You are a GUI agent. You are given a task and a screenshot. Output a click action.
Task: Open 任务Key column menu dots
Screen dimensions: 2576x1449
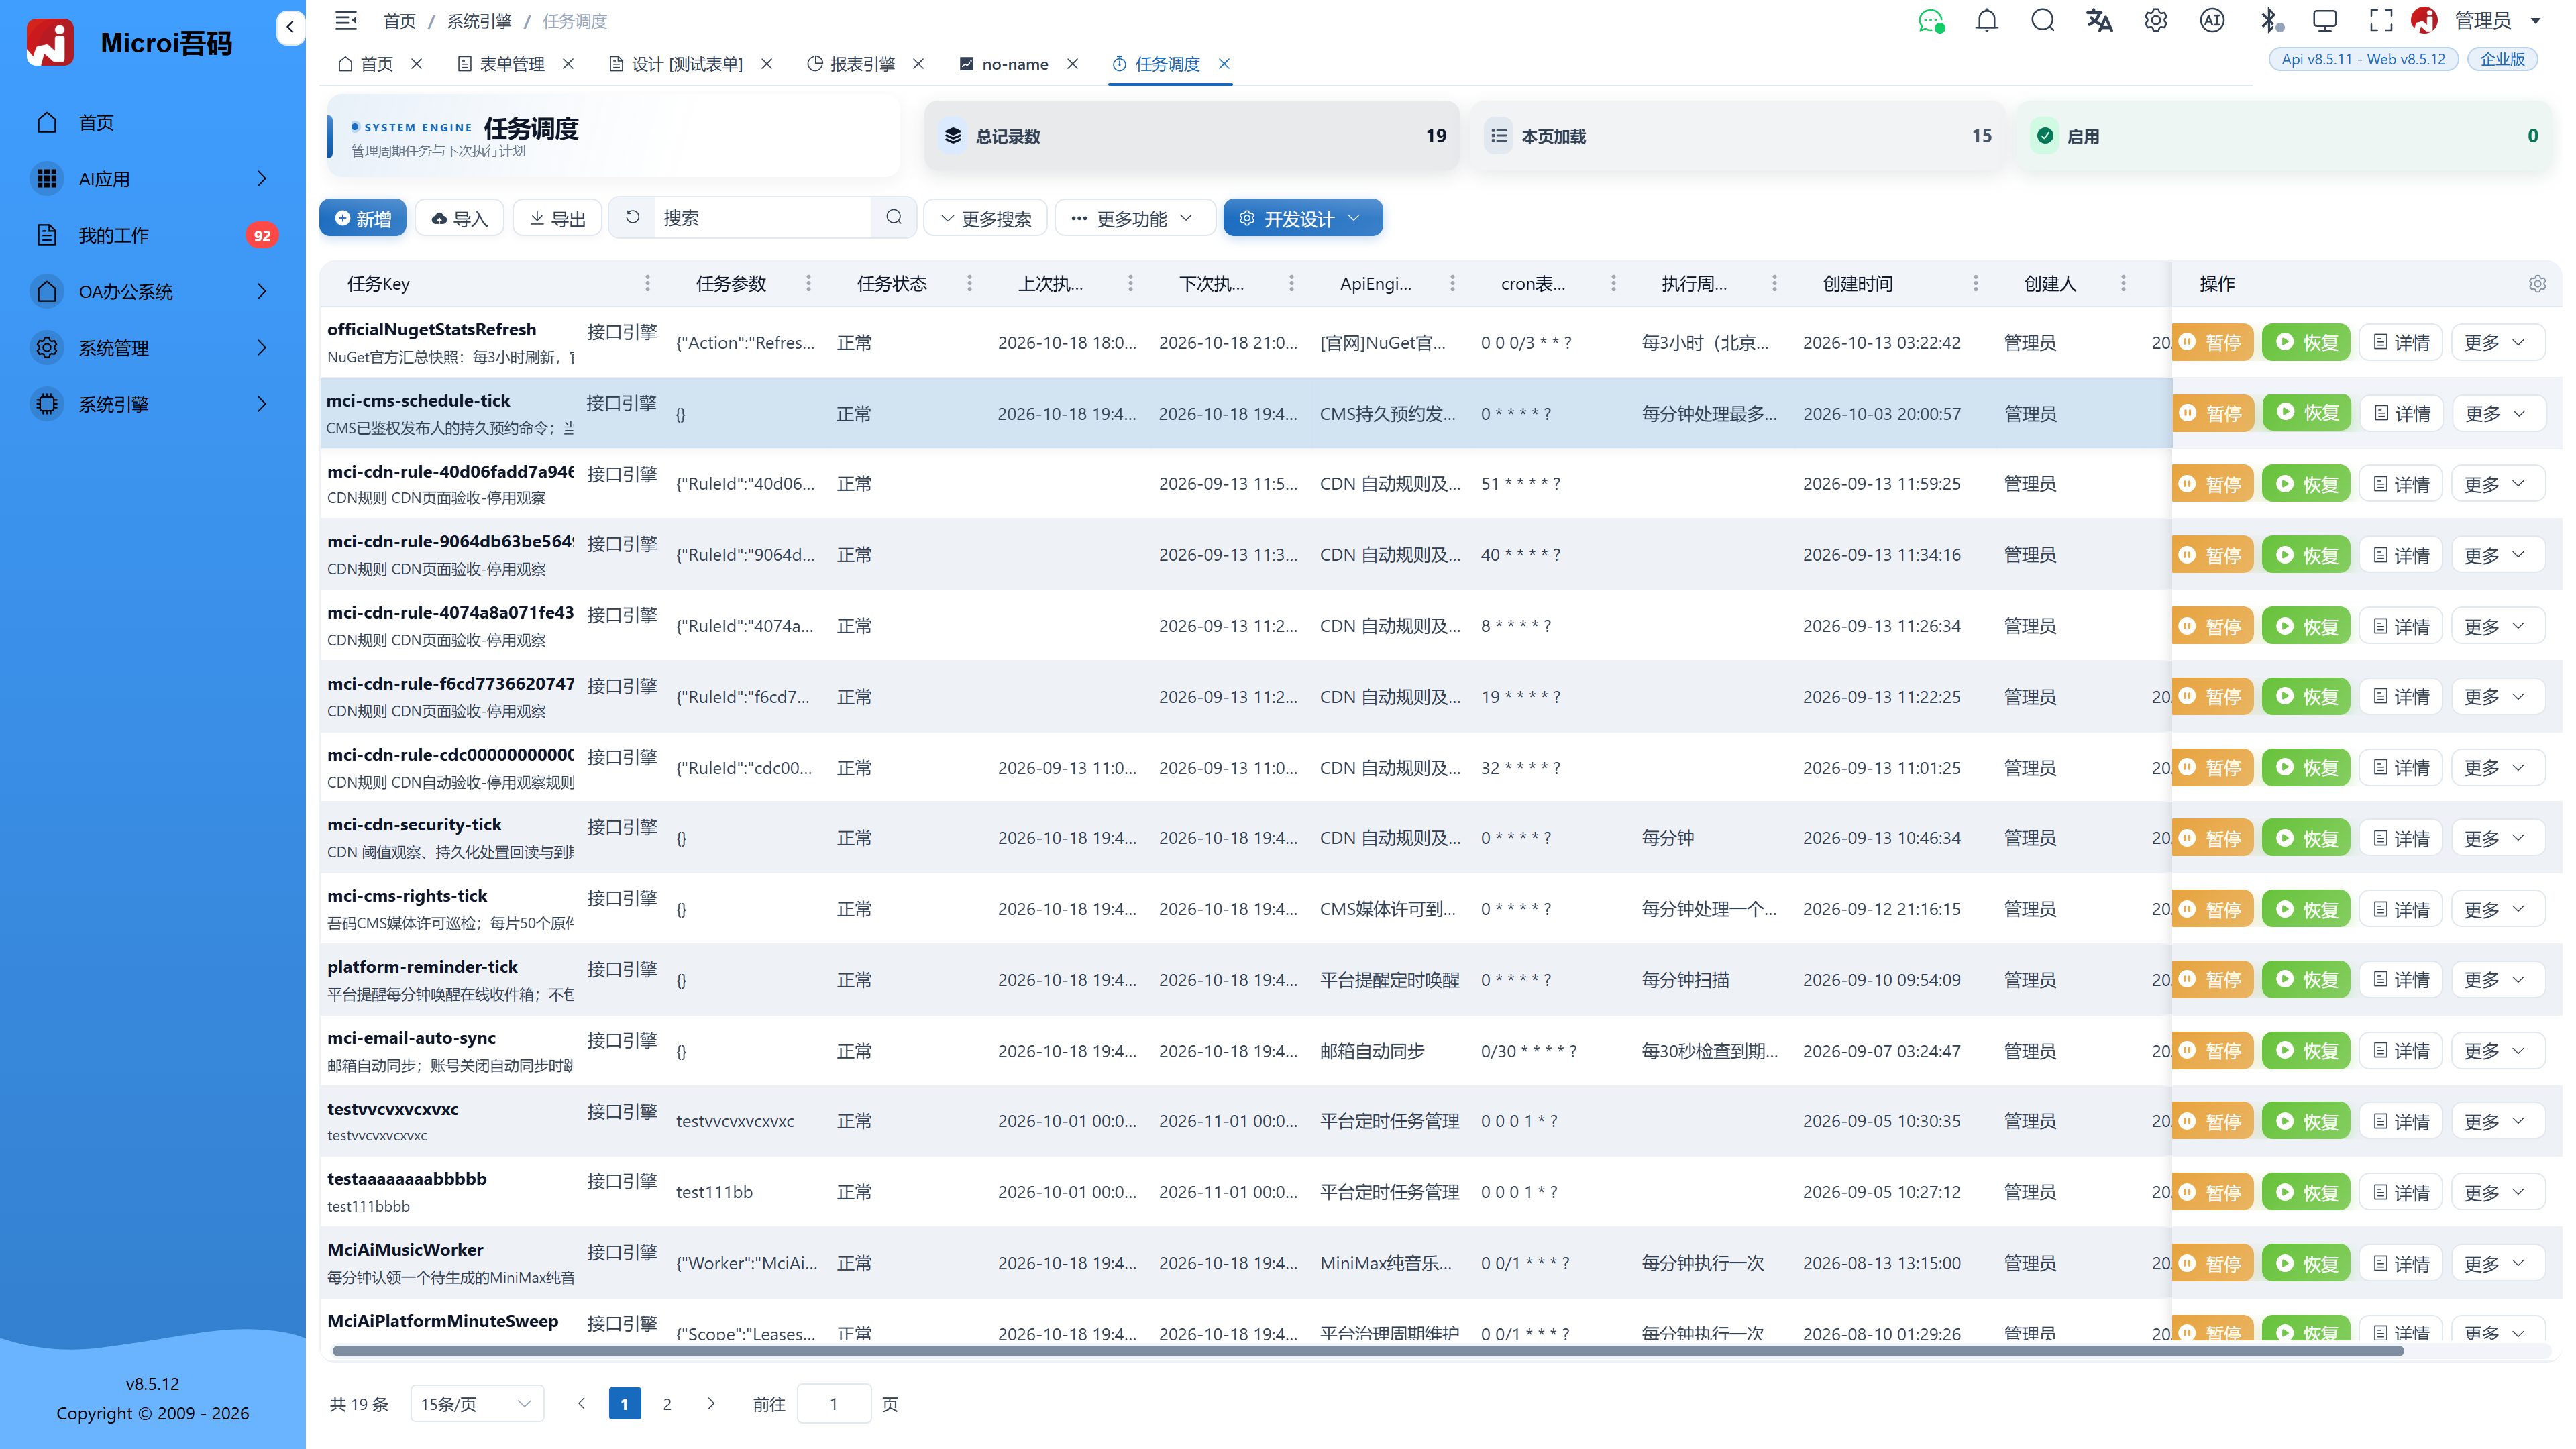[x=647, y=284]
